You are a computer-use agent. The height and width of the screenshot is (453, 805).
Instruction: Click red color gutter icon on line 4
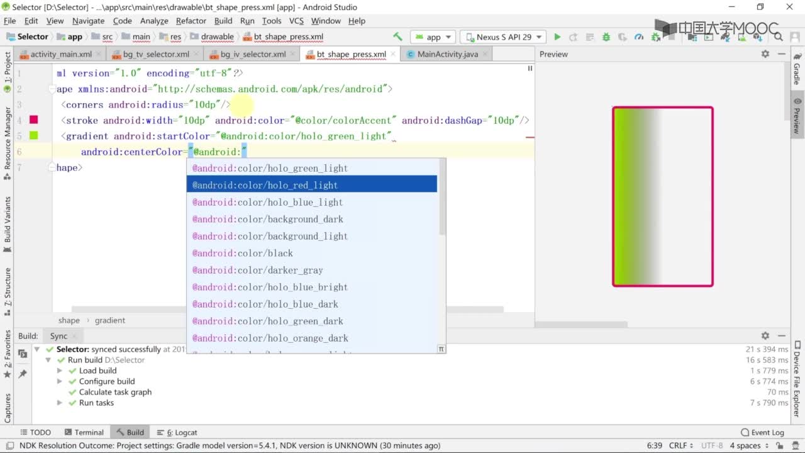[x=34, y=120]
